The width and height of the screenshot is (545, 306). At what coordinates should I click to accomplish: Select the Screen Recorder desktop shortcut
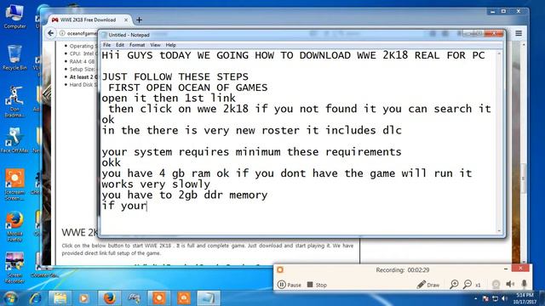[14, 267]
